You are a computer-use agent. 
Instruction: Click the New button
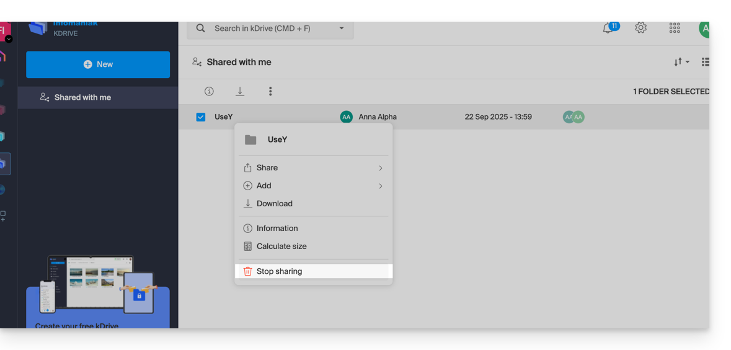(98, 64)
